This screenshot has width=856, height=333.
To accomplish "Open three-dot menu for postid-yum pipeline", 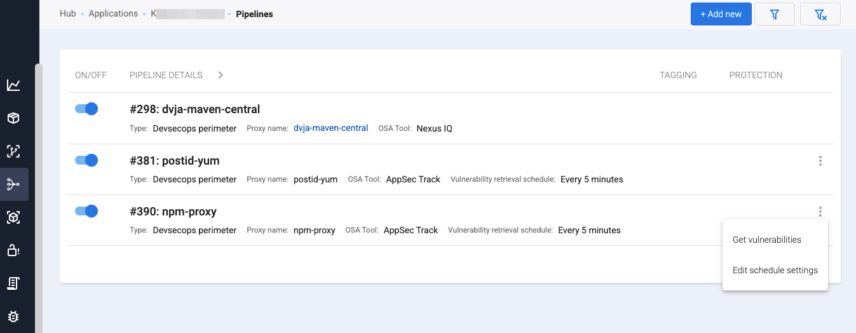I will (x=820, y=161).
